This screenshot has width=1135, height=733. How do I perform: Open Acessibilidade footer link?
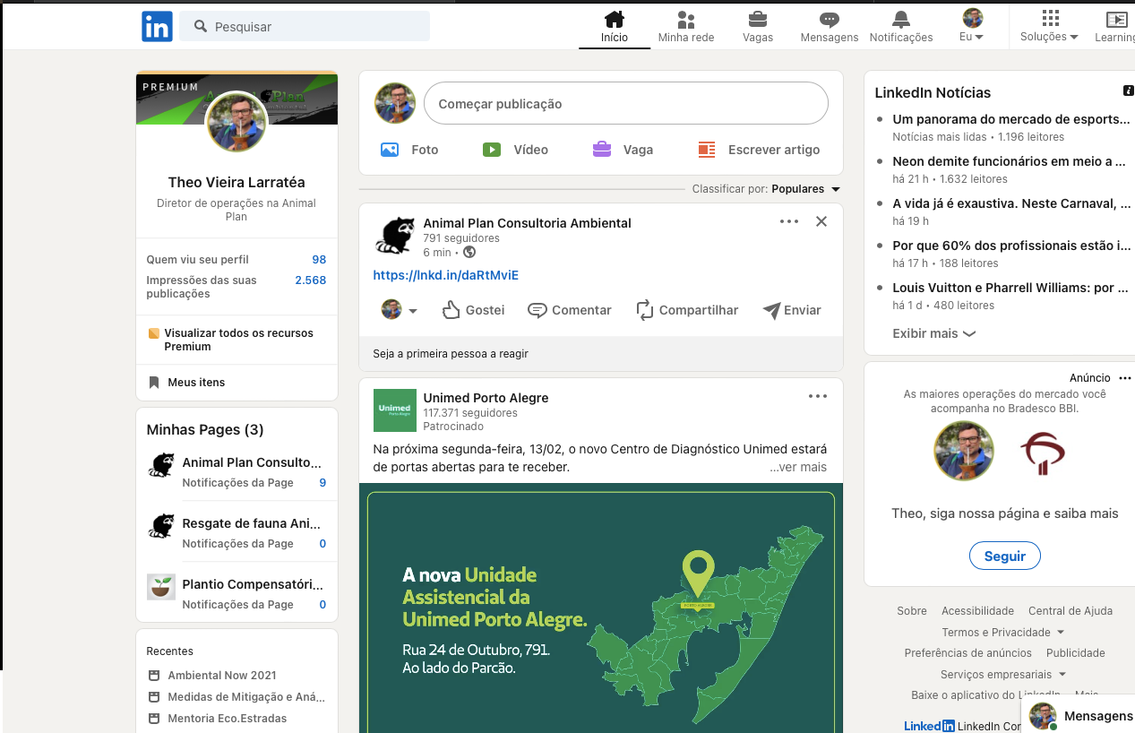coord(977,611)
